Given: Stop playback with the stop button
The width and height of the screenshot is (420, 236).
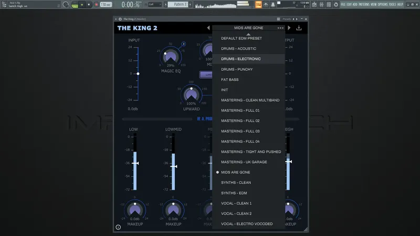Looking at the screenshot, I should (x=89, y=5).
